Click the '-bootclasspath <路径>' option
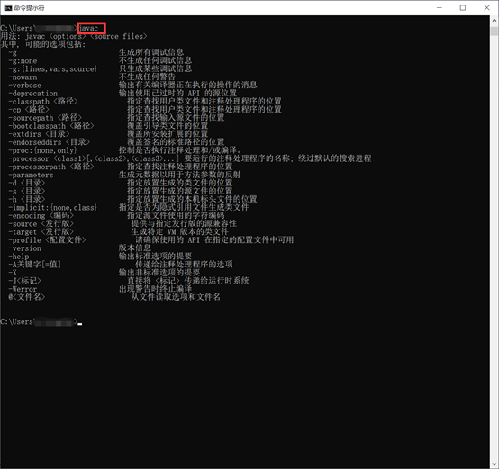Image resolution: width=499 pixels, height=469 pixels. coord(51,126)
